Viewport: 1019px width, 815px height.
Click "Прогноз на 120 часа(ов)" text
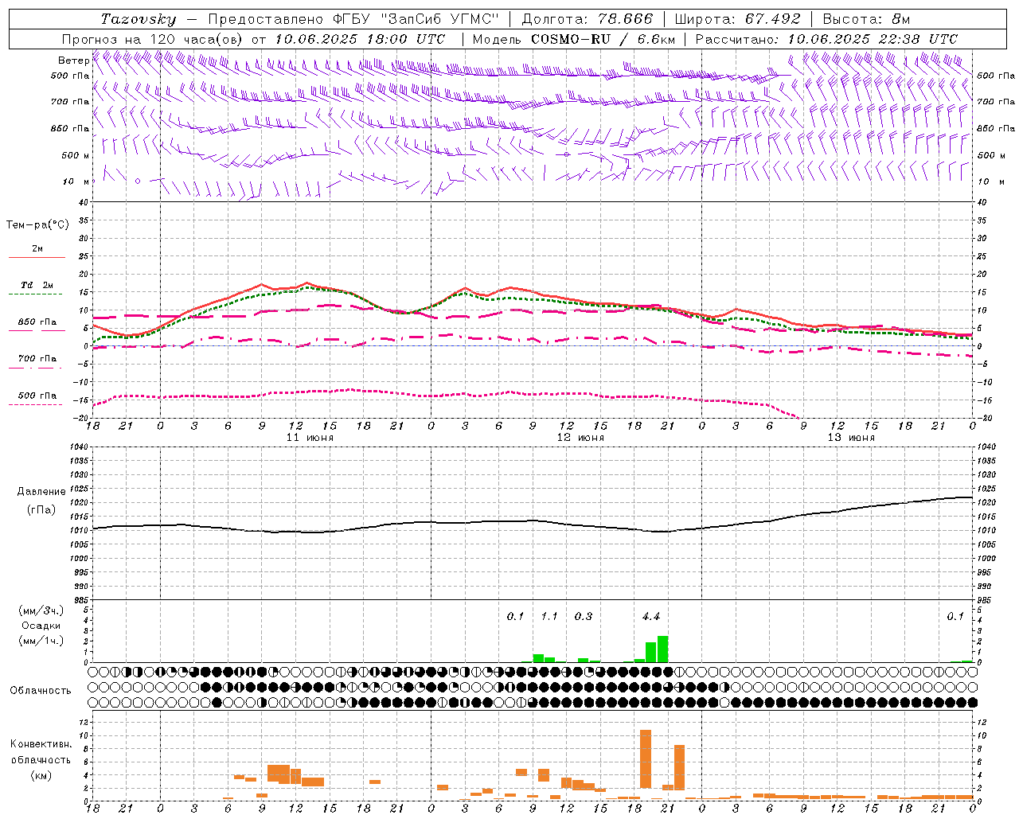[x=154, y=39]
